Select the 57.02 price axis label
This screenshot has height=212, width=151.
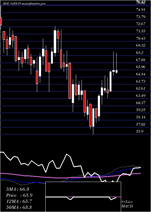(141, 124)
